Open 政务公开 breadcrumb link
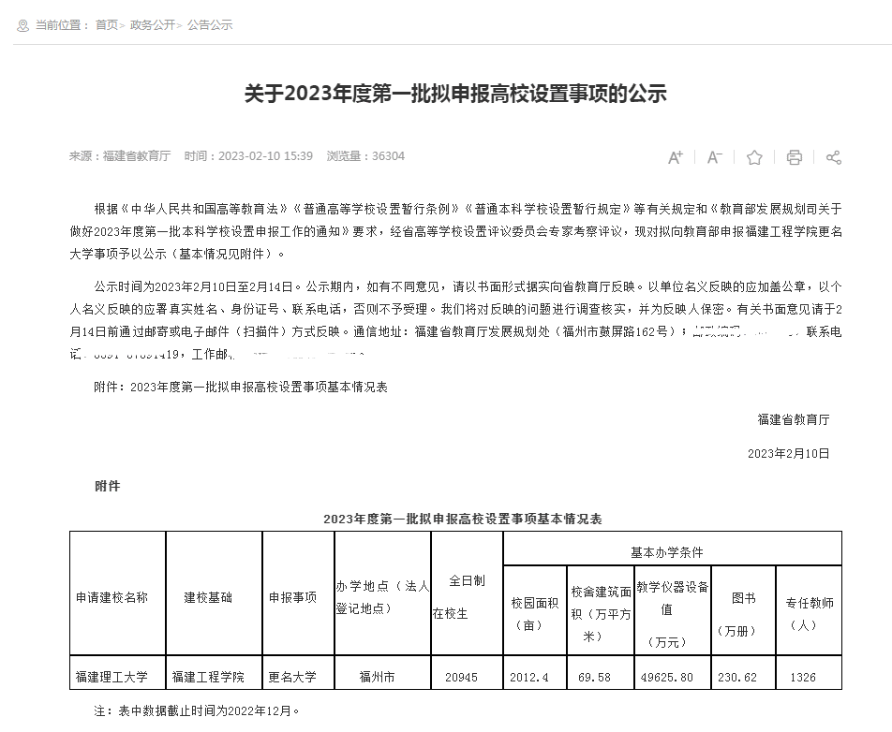The width and height of the screenshot is (892, 732). [x=152, y=25]
